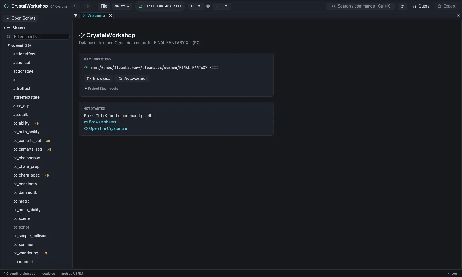
Task: Open the tab list dropdown triangle
Action: click(x=76, y=16)
